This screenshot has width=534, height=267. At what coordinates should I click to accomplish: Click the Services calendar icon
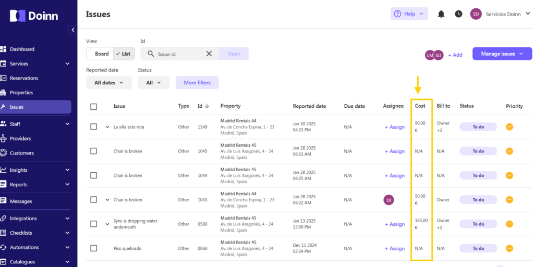[x=3, y=63]
